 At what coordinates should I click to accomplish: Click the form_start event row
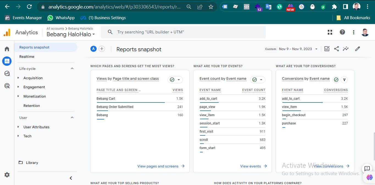232,148
